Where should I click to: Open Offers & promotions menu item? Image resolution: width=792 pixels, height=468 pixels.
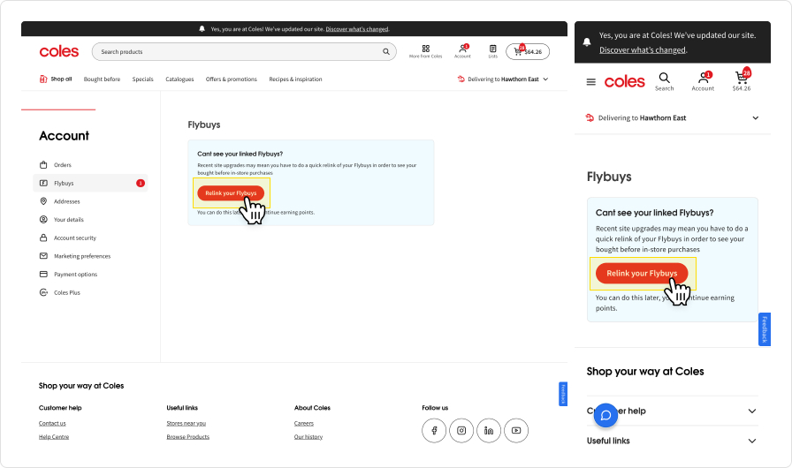tap(232, 79)
